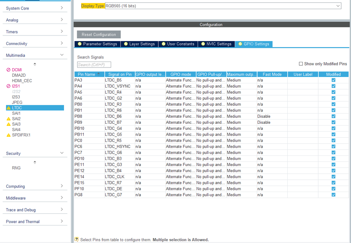
Task: Select RNG under Security
Action: [x=16, y=168]
